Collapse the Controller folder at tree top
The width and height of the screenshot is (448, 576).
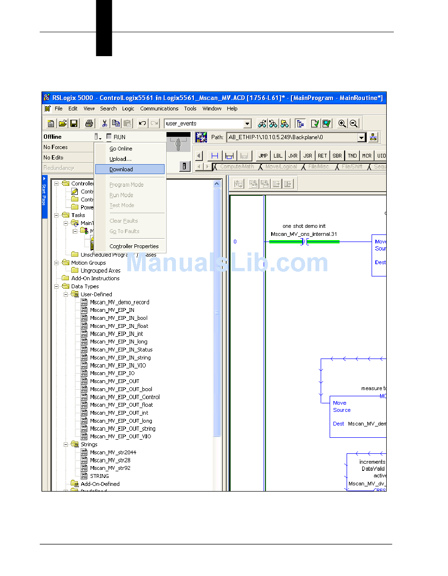click(57, 184)
